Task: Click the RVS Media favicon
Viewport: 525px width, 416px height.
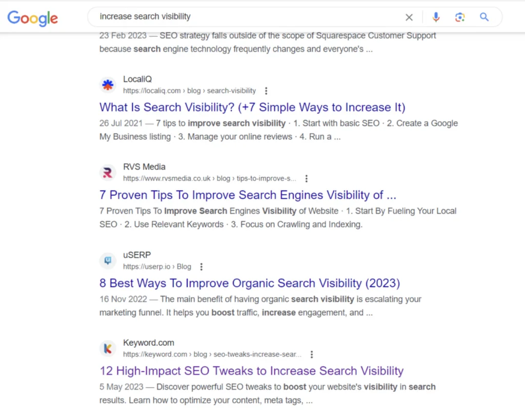Action: (x=108, y=173)
